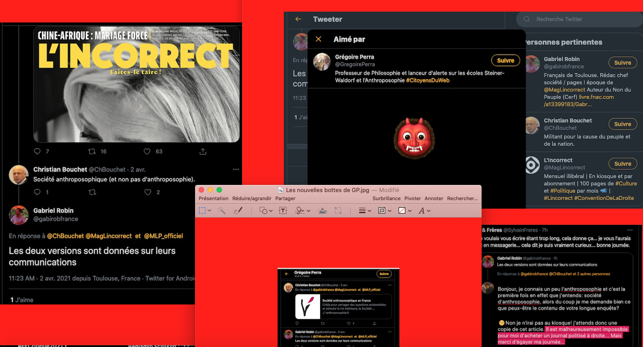
Task: Open the Adjust Color prism tool
Action: (322, 210)
